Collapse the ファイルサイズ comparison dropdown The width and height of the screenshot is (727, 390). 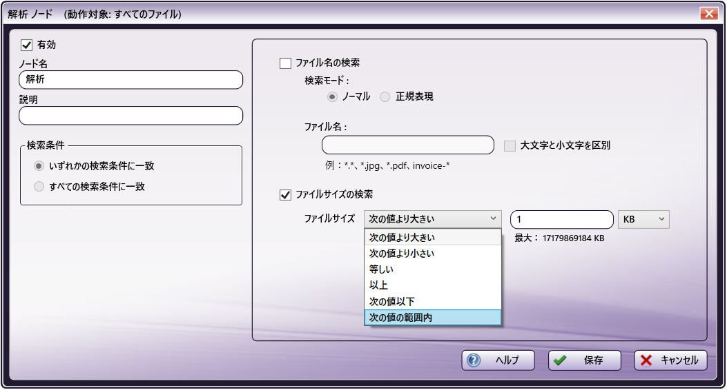[x=433, y=219]
